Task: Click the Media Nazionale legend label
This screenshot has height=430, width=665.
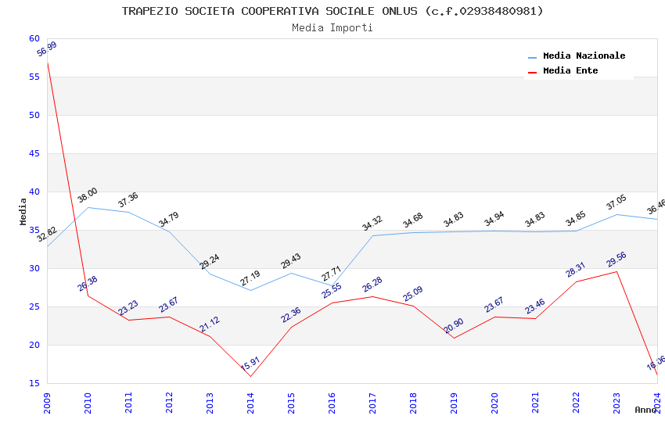Action: click(584, 56)
